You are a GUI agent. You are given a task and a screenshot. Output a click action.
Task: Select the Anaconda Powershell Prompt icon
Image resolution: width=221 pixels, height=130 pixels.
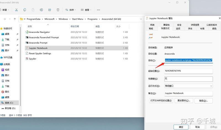pos(27,37)
